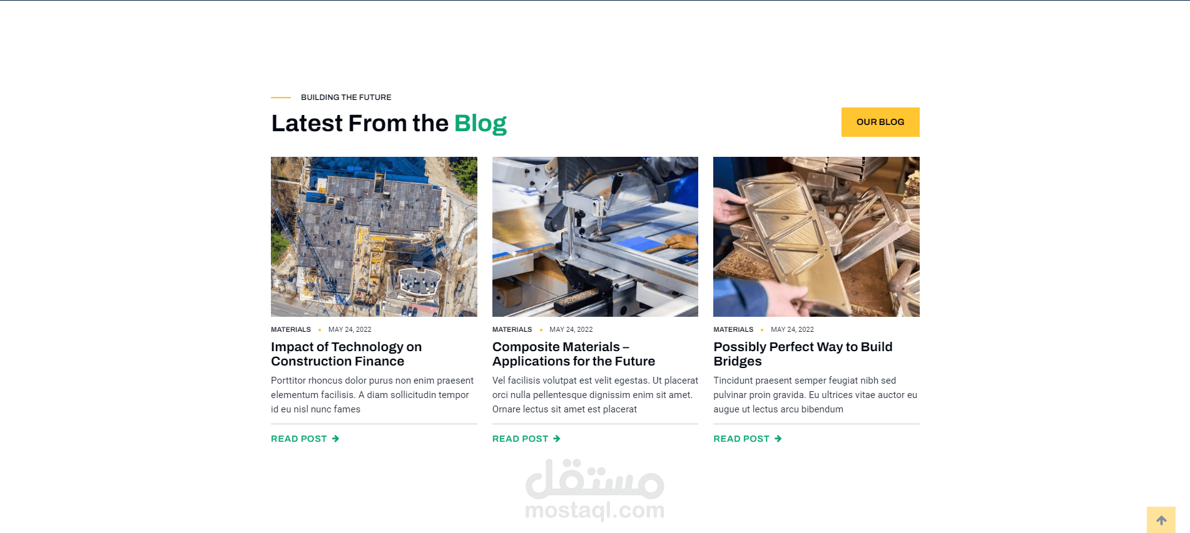Click the scroll-to-top arrow icon
1190x533 pixels.
coord(1161,520)
